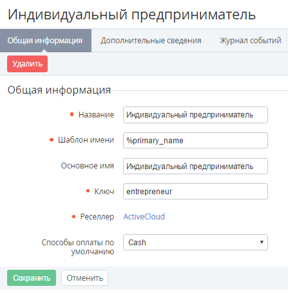Viewport: 288px width, 293px height.
Task: Click the page title Индивидуальный предприниматель
Action: pos(131,15)
